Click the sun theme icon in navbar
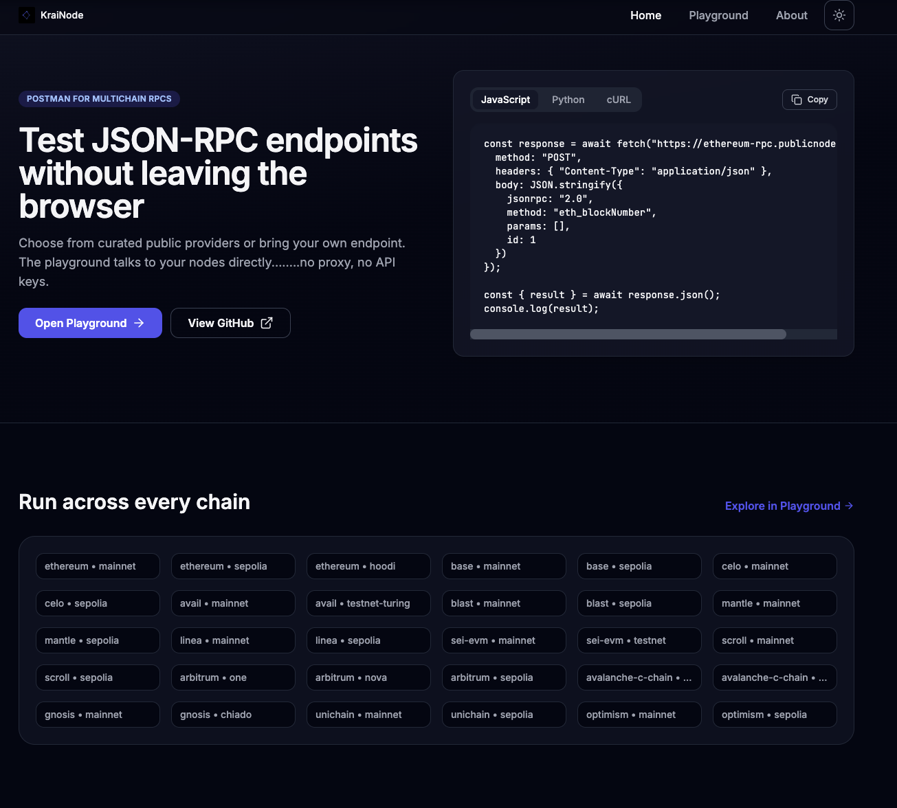This screenshot has height=808, width=897. [x=839, y=14]
